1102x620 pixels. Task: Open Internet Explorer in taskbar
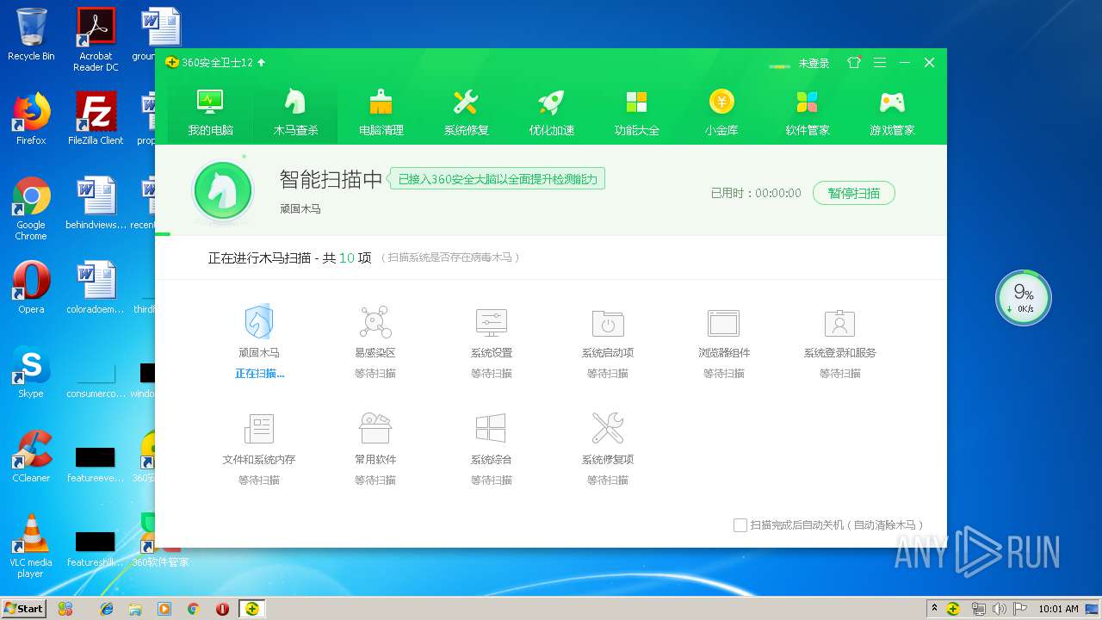click(x=107, y=608)
